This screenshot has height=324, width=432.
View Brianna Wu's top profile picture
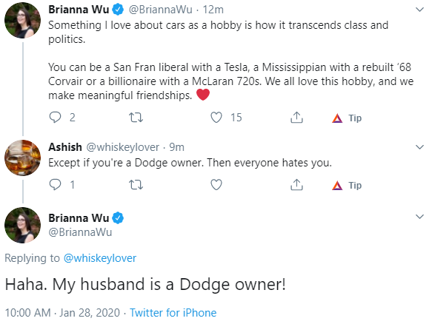pyautogui.click(x=22, y=20)
